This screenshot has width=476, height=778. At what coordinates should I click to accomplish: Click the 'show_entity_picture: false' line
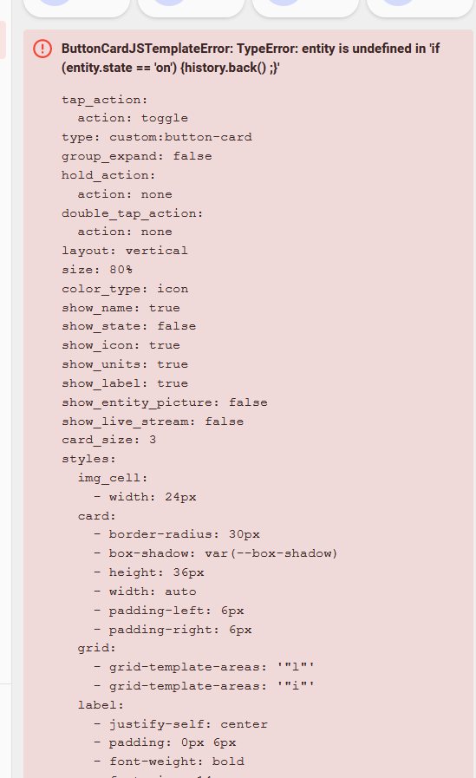point(165,402)
